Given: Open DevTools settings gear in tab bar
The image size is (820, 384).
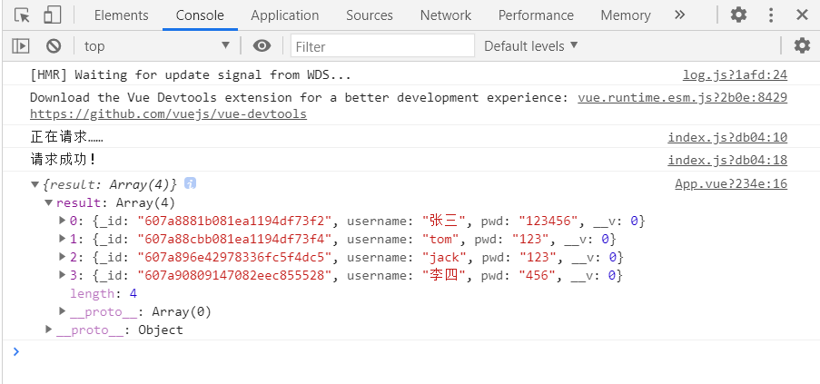Looking at the screenshot, I should click(738, 15).
